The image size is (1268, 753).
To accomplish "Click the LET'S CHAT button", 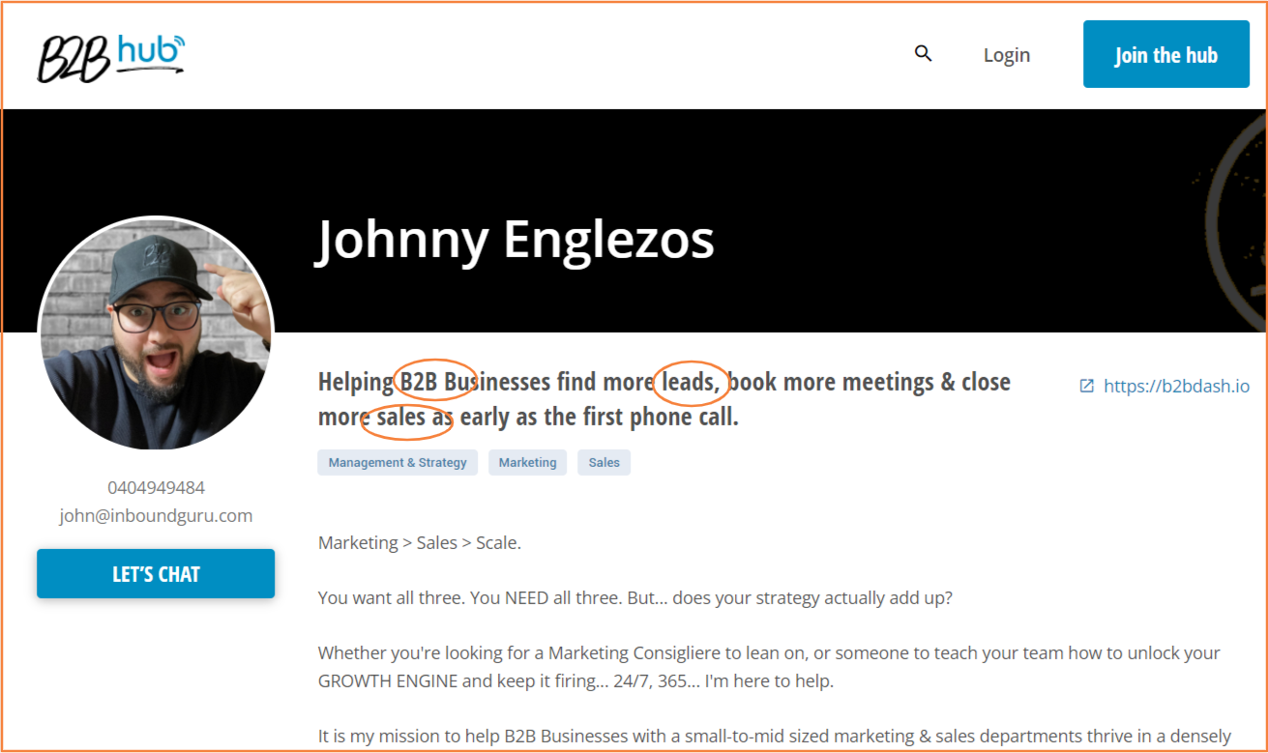I will click(156, 574).
